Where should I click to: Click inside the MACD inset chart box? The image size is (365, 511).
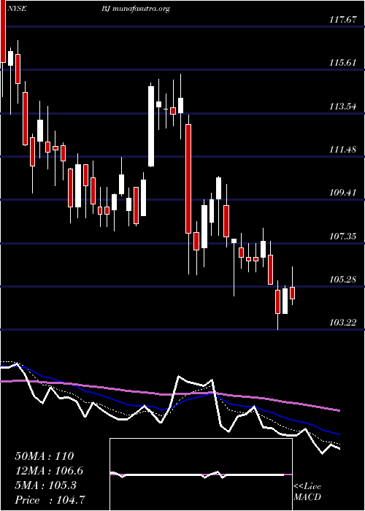201,474
